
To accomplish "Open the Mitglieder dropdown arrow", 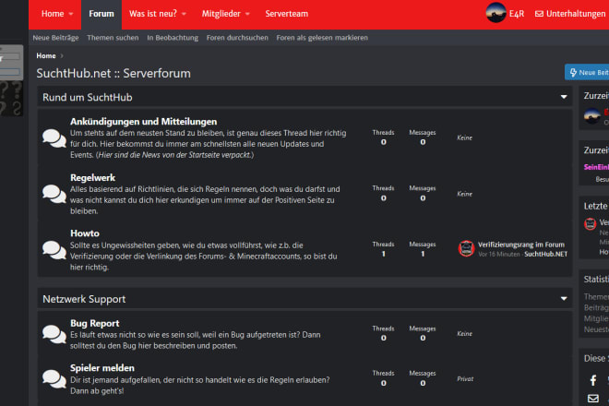I will [247, 14].
